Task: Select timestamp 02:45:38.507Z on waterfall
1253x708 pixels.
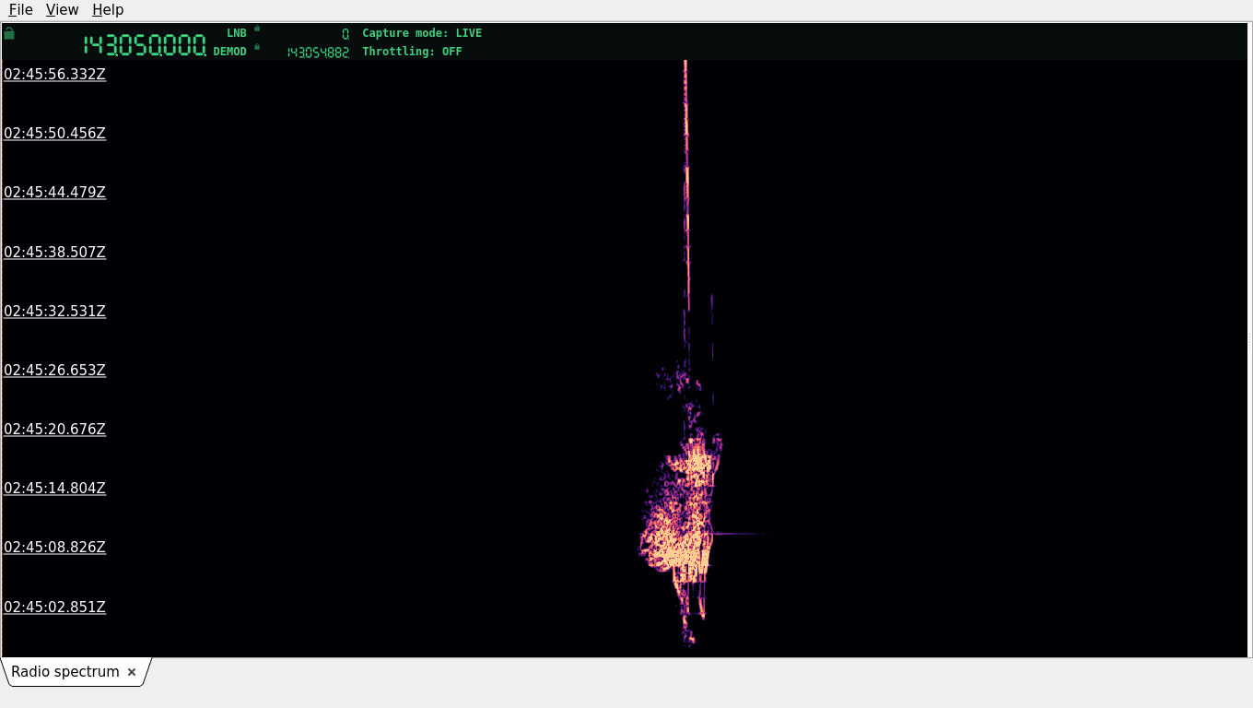Action: [x=55, y=252]
